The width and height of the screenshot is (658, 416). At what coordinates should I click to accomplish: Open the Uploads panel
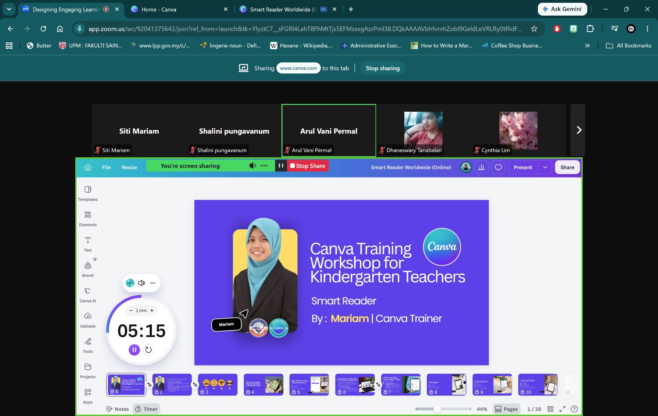(88, 320)
